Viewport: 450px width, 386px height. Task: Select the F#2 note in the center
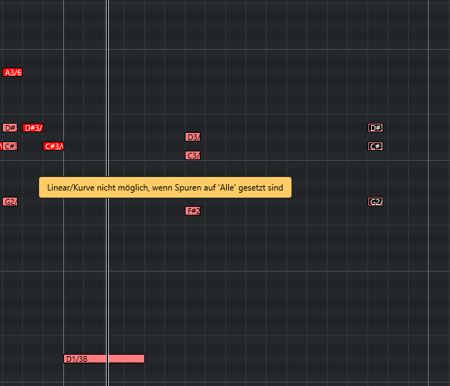pos(193,211)
